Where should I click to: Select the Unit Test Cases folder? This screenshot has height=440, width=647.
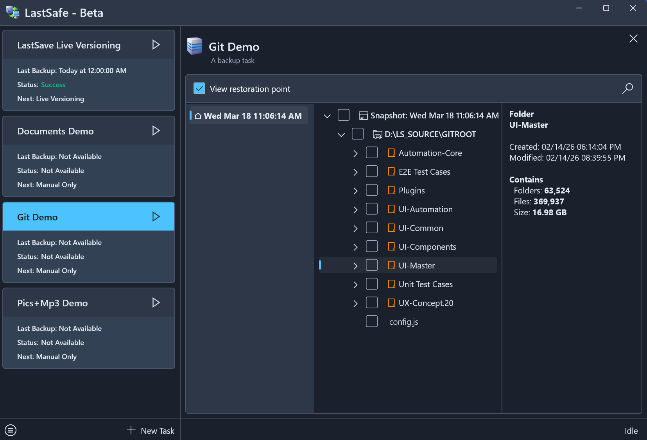tap(425, 284)
